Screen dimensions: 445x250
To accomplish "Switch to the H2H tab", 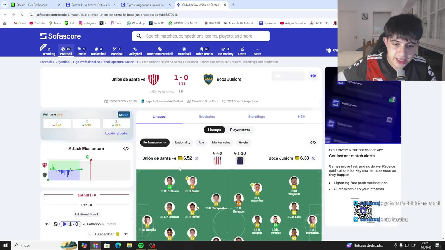I will (301, 117).
